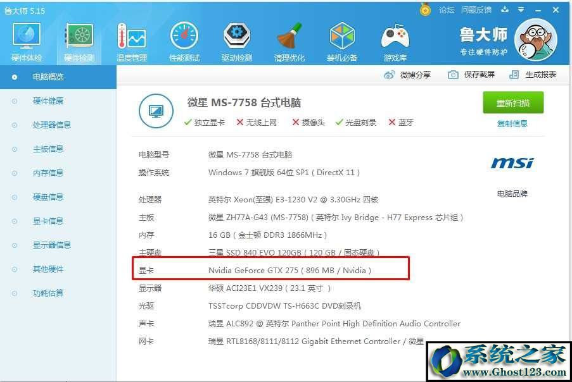572x382 pixels.
Task: Open 温度管理 temperature management icon
Action: click(x=132, y=42)
